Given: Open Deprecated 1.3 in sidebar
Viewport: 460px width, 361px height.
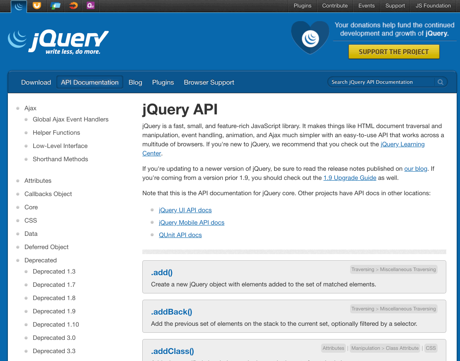Looking at the screenshot, I should click(x=54, y=271).
